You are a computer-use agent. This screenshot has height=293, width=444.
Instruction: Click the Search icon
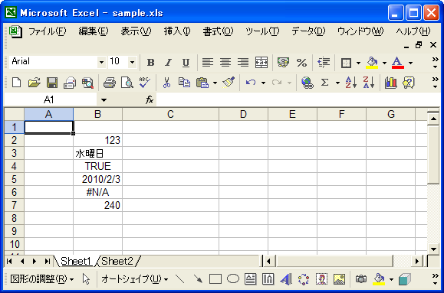(87, 83)
